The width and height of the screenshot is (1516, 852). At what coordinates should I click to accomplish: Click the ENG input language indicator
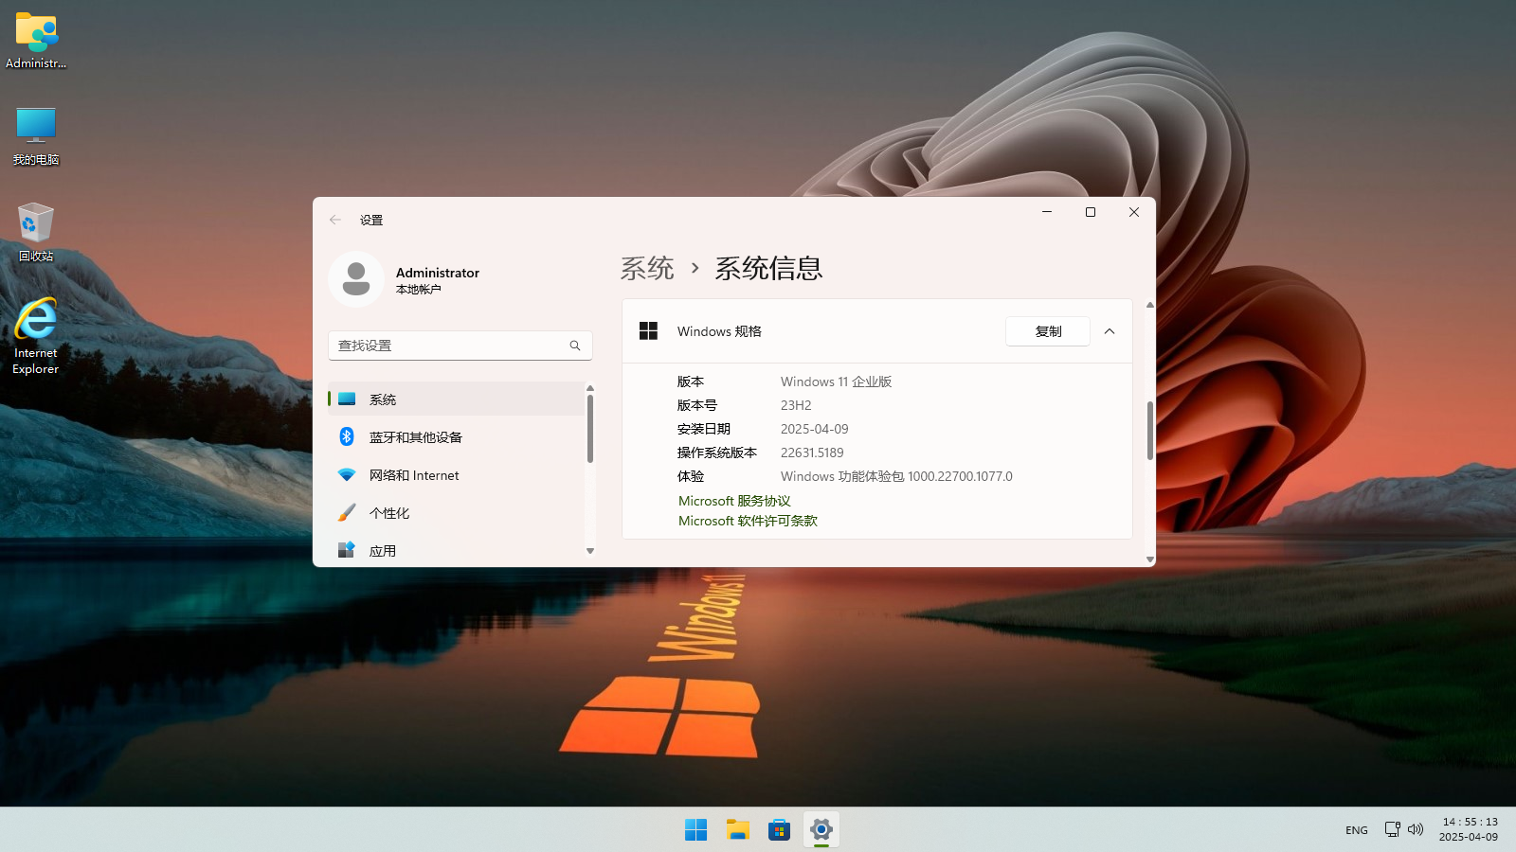[x=1357, y=830]
